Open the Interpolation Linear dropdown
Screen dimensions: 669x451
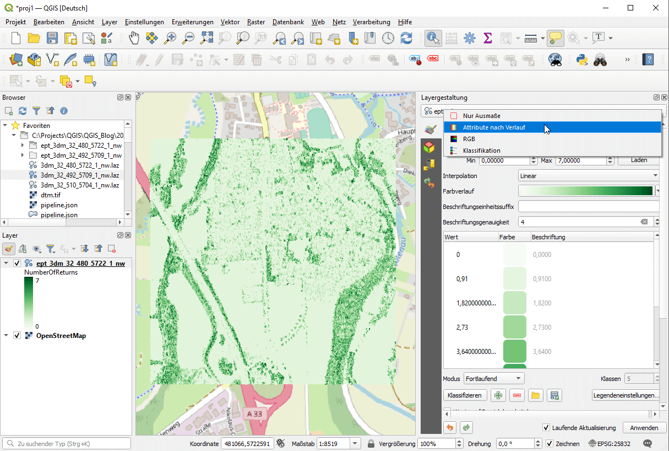pyautogui.click(x=588, y=176)
